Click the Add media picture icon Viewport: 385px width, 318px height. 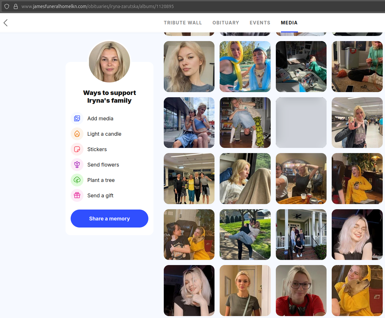pyautogui.click(x=77, y=118)
